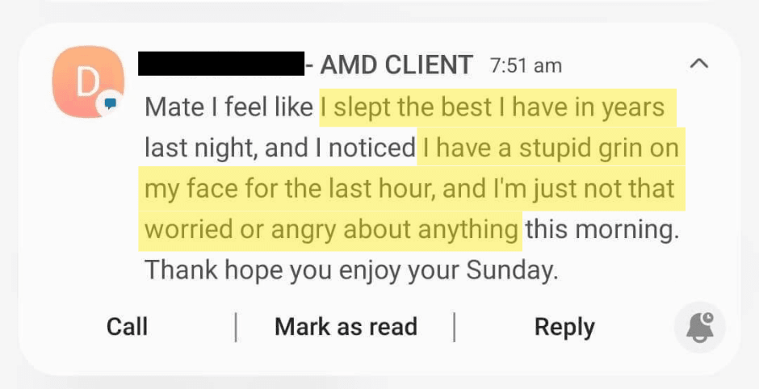Snooze notification using the bell clock icon
The height and width of the screenshot is (389, 759).
click(x=700, y=328)
